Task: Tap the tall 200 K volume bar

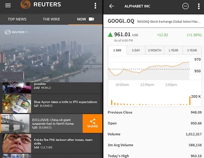Action: (190, 101)
